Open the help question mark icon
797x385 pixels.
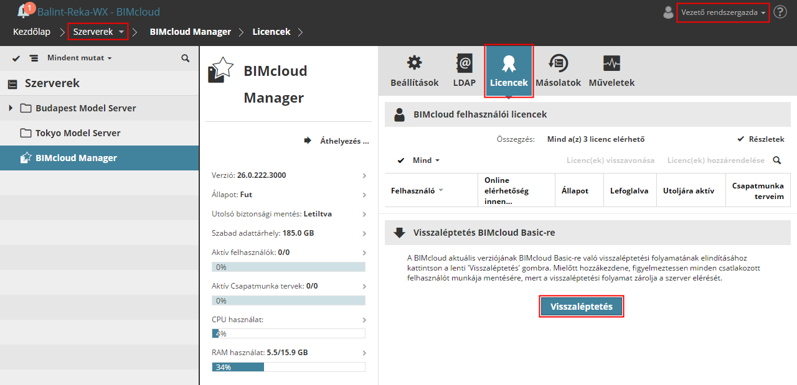point(780,12)
